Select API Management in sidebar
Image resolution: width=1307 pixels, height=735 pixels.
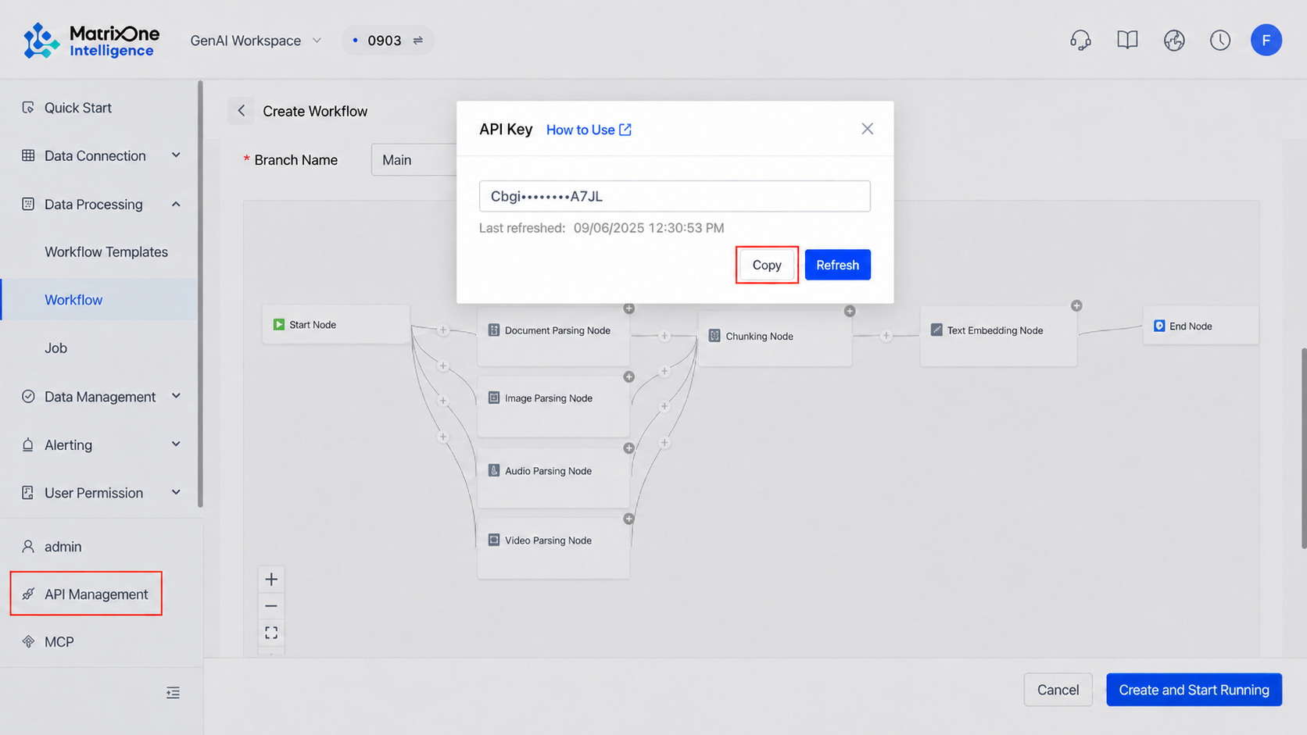pos(86,594)
